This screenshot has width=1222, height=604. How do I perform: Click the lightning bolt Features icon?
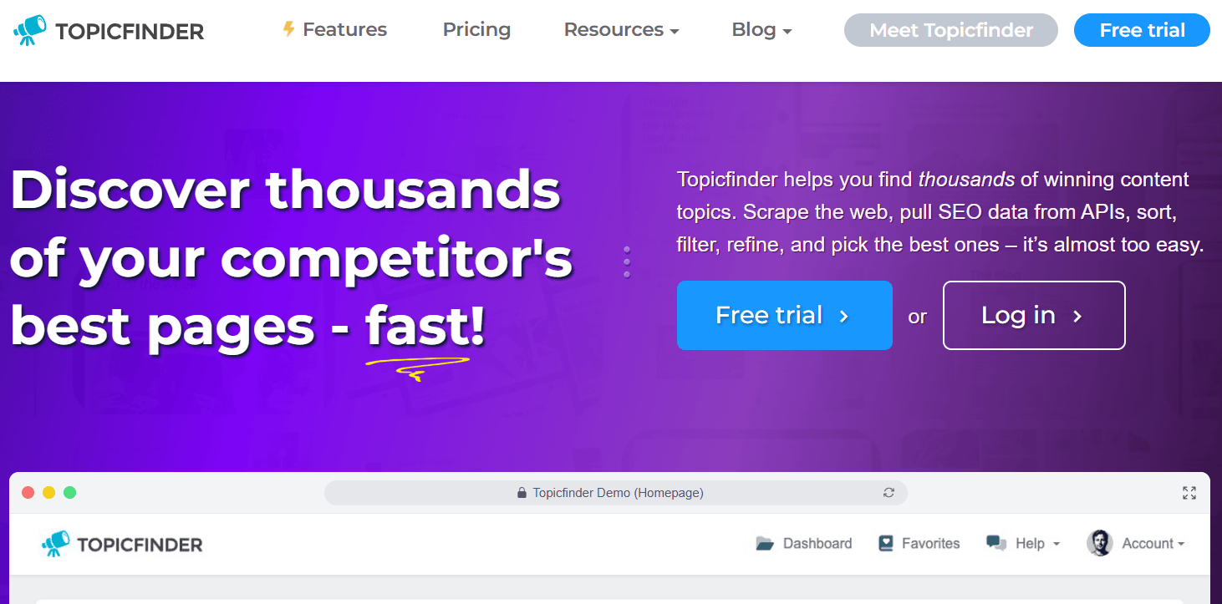point(288,29)
